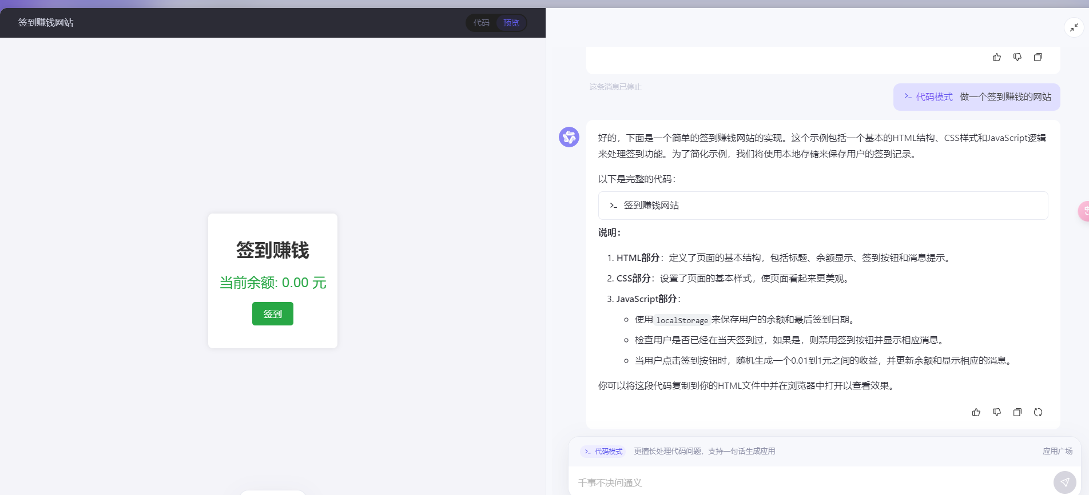
Task: Switch to the 预览 preview tab
Action: point(511,23)
